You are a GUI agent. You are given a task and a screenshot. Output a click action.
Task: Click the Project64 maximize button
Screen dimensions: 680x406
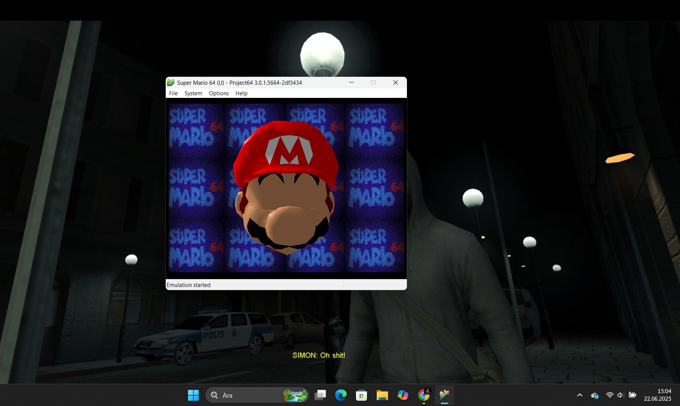point(373,82)
